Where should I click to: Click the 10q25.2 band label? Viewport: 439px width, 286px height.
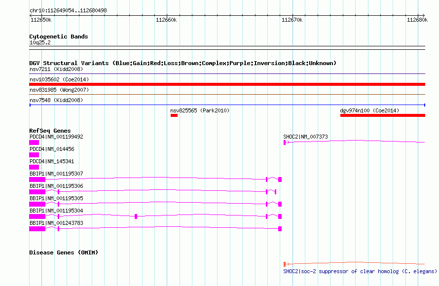coord(40,42)
